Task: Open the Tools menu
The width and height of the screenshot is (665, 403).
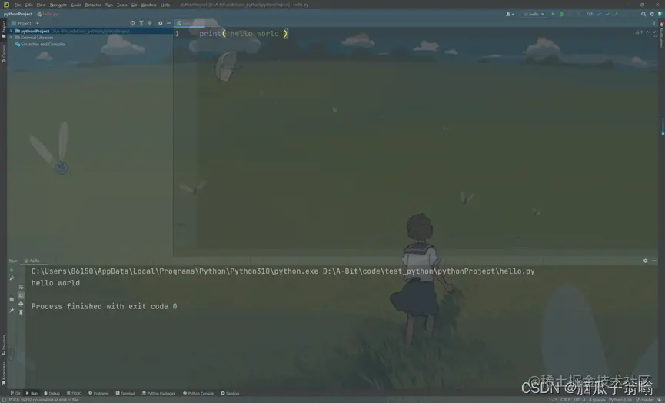Action: tap(121, 5)
